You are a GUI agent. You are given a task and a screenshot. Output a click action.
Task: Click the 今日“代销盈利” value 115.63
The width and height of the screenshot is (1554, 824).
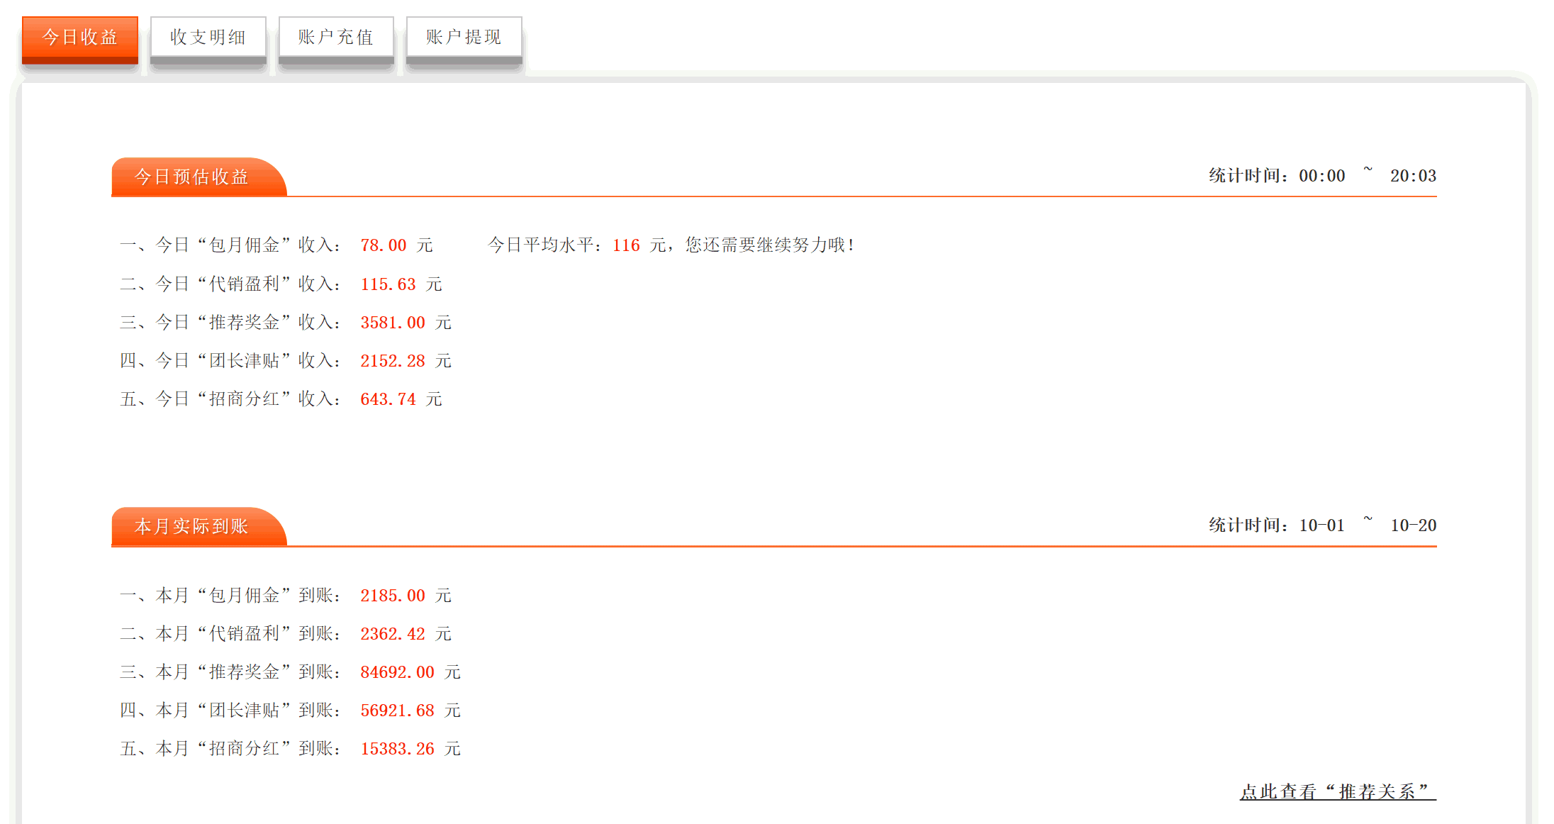(x=388, y=284)
